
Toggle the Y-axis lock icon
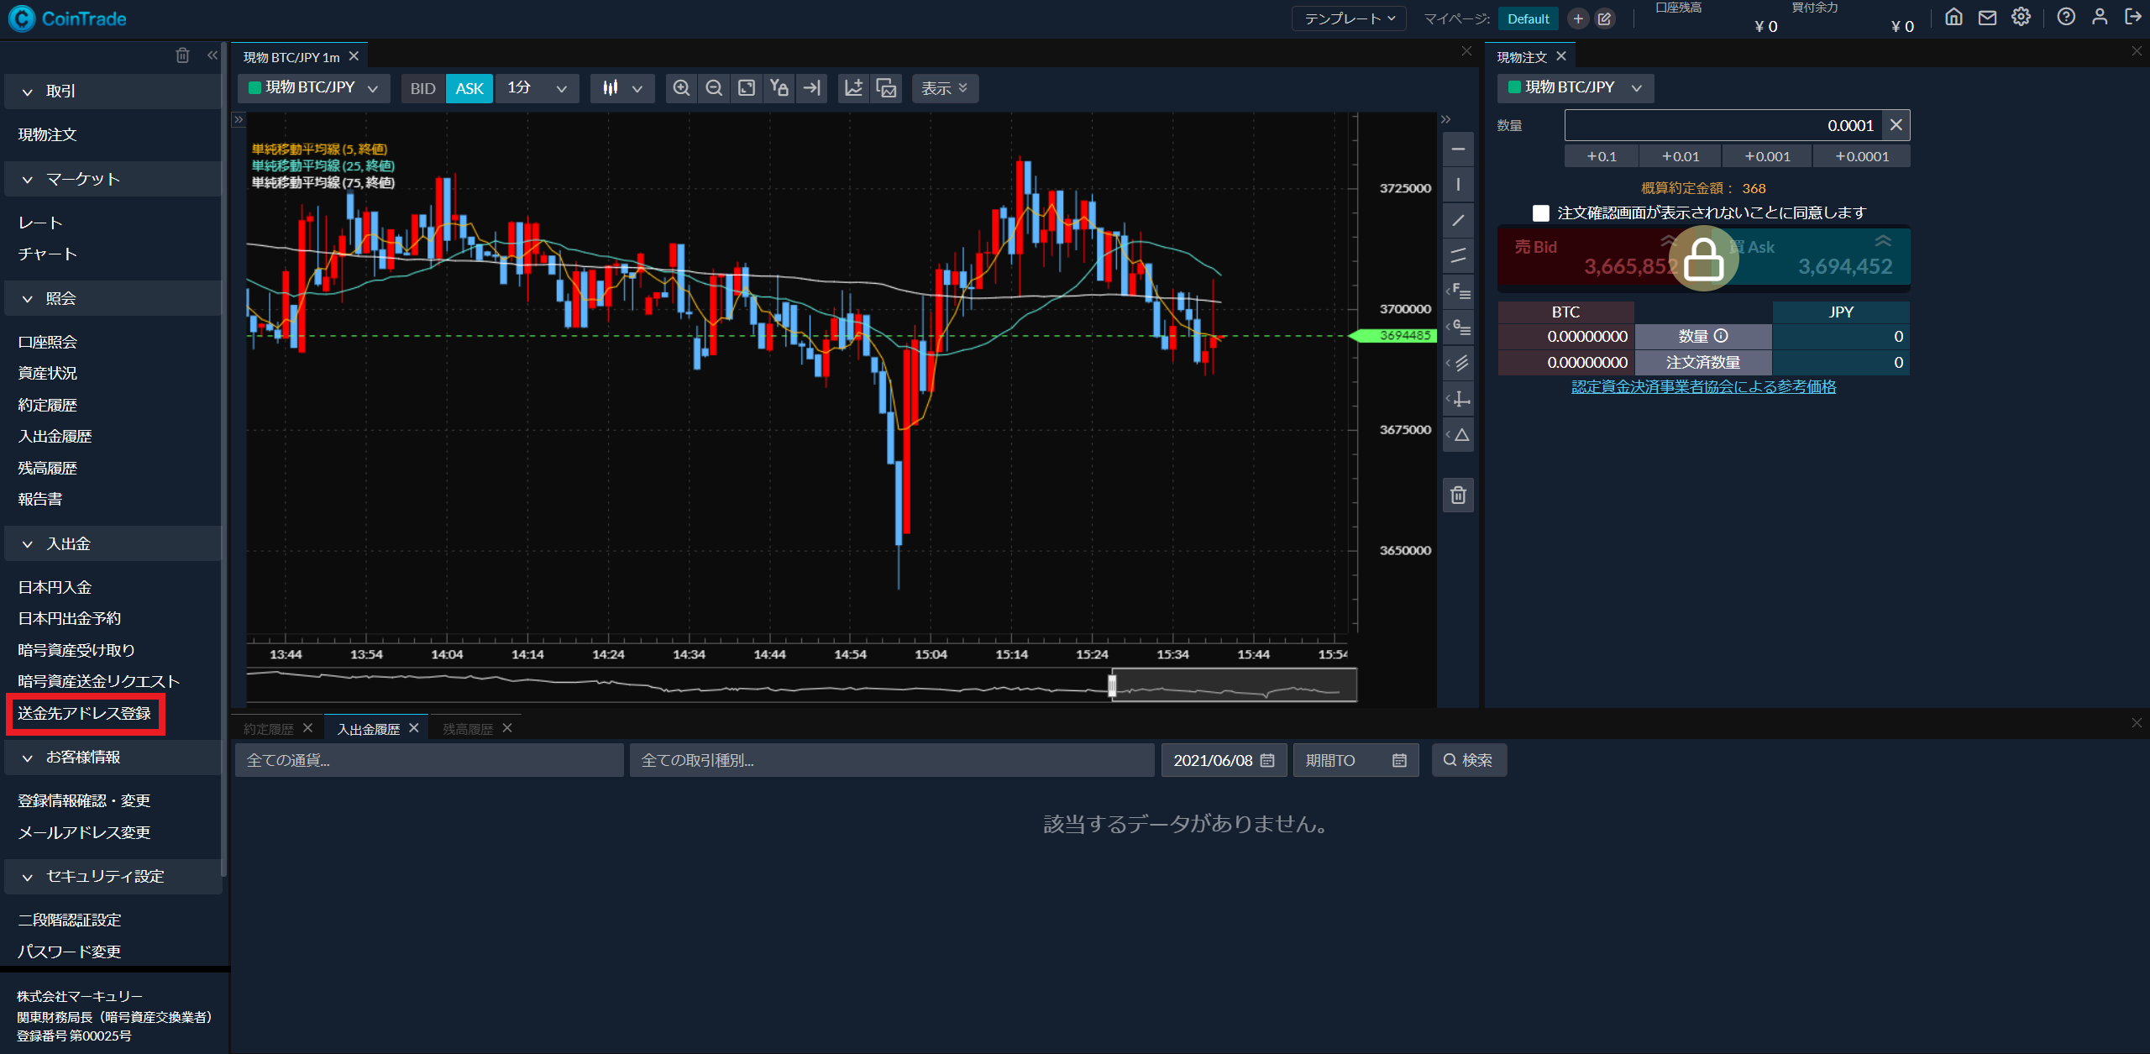pyautogui.click(x=779, y=88)
